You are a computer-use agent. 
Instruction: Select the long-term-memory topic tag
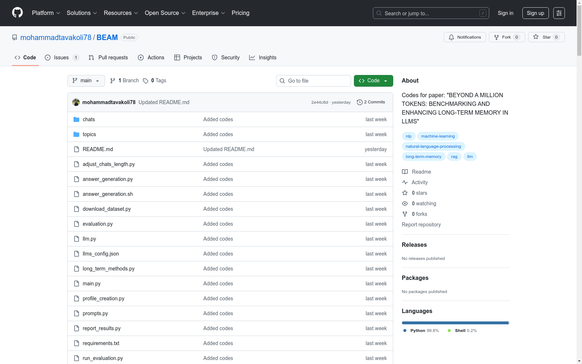423,157
